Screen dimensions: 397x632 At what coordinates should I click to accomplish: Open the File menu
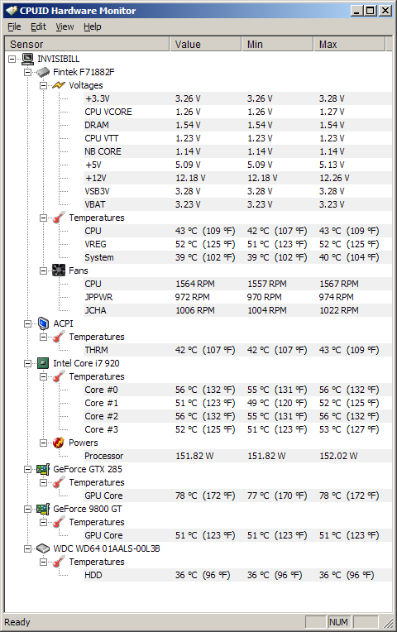point(14,26)
